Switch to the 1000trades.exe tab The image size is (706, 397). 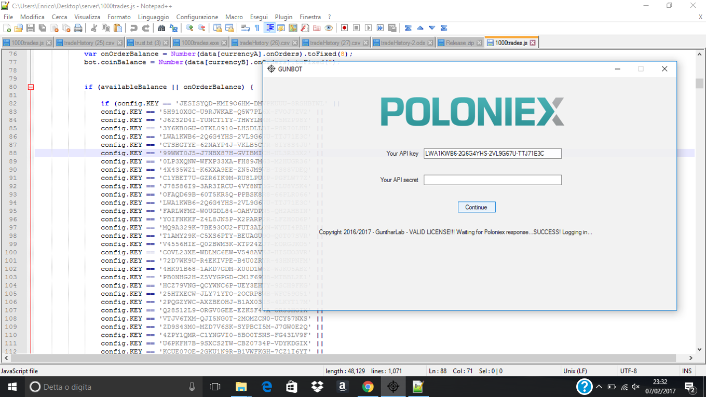click(x=200, y=43)
